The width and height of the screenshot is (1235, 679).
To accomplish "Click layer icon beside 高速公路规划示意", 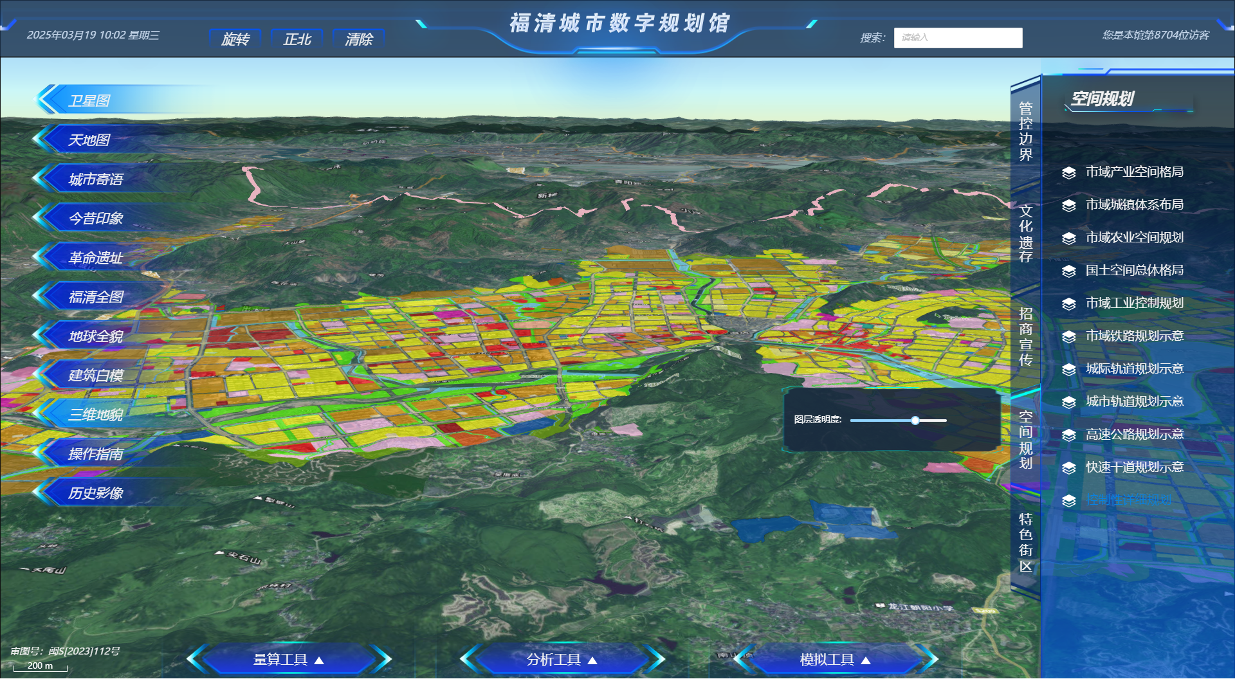I will 1068,435.
